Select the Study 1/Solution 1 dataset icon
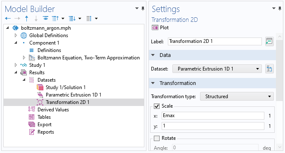Viewport: 285px width, 153px height. click(x=40, y=87)
